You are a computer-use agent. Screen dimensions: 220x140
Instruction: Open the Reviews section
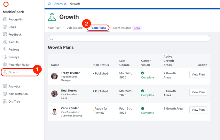pos(11,49)
